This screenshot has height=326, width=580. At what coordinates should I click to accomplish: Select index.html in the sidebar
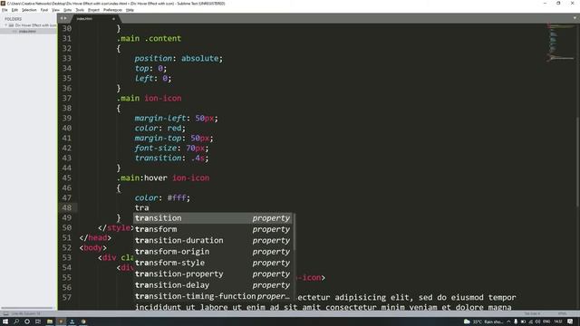[x=27, y=32]
